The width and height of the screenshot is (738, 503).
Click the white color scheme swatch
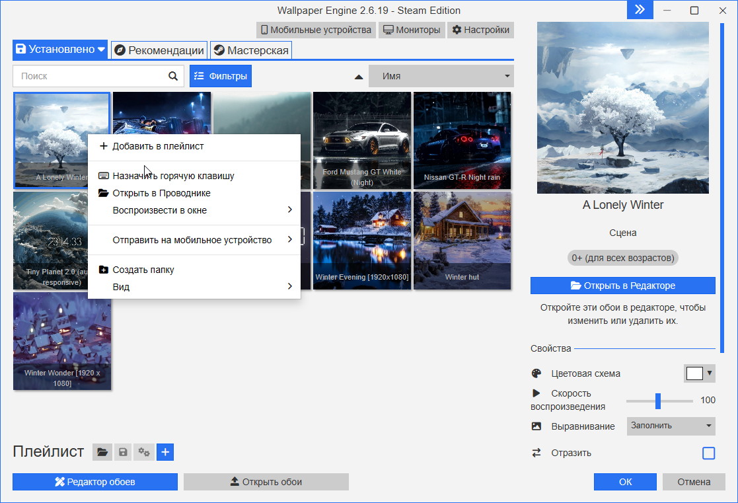pyautogui.click(x=694, y=373)
